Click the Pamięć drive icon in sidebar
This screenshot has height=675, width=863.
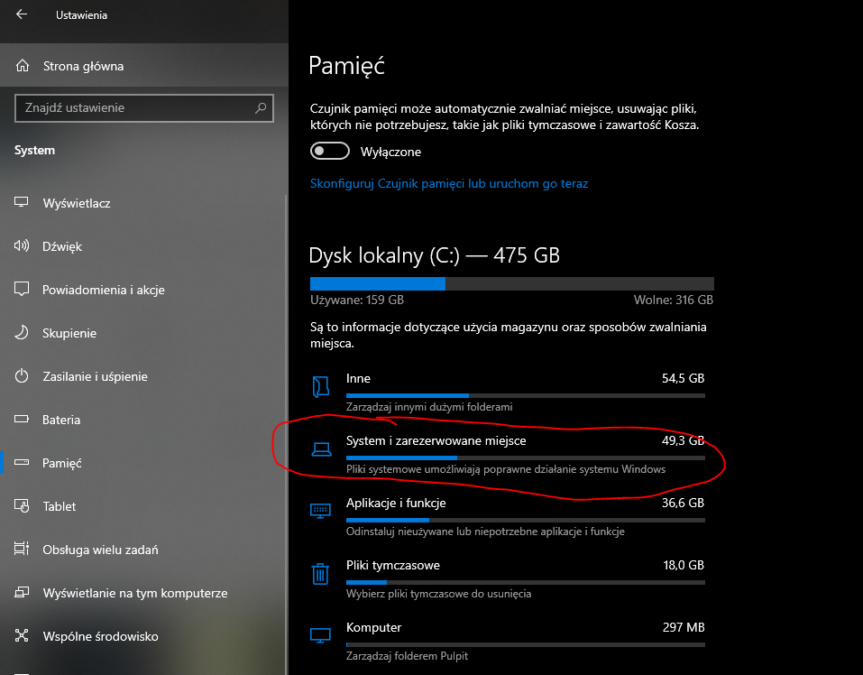[22, 462]
